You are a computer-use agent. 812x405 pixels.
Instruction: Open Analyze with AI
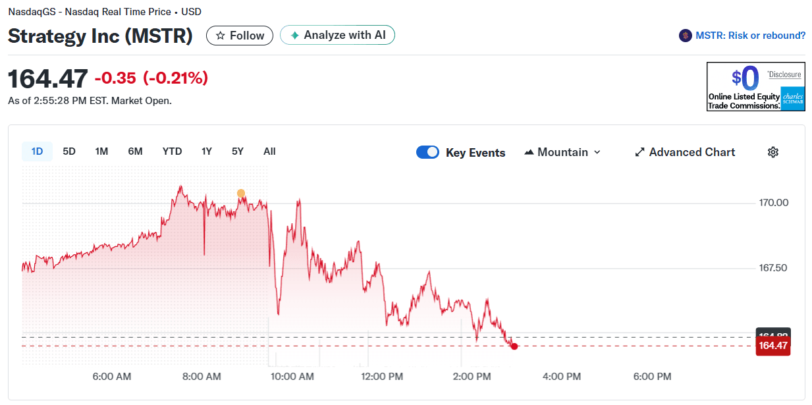[x=337, y=35]
